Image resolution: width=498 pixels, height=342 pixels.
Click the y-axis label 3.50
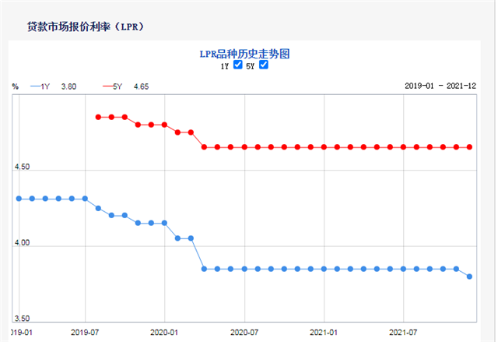(x=22, y=318)
